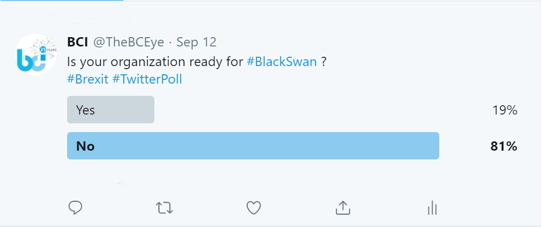The width and height of the screenshot is (541, 227).
Task: Open the share tweet upload icon
Action: tap(343, 208)
